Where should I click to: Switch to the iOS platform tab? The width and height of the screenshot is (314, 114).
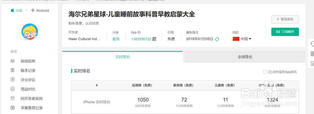(x=16, y=10)
